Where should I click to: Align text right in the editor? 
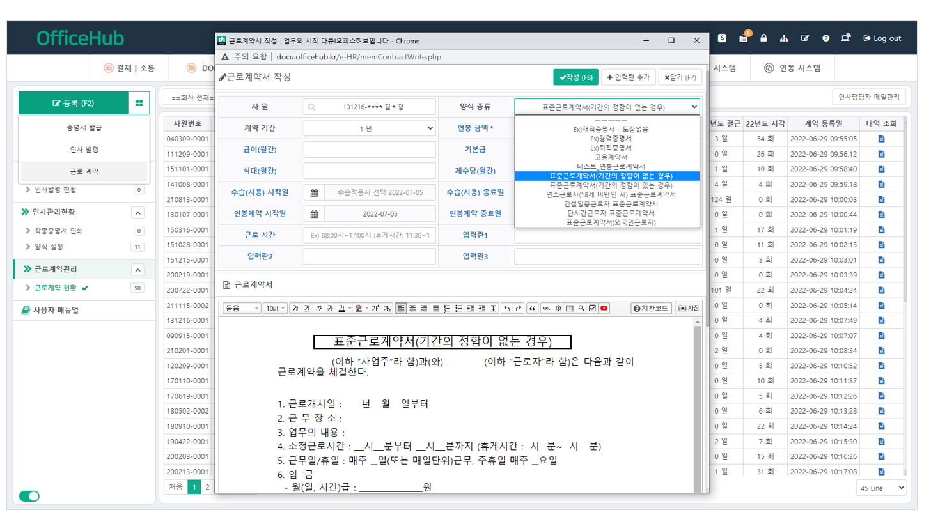[424, 308]
